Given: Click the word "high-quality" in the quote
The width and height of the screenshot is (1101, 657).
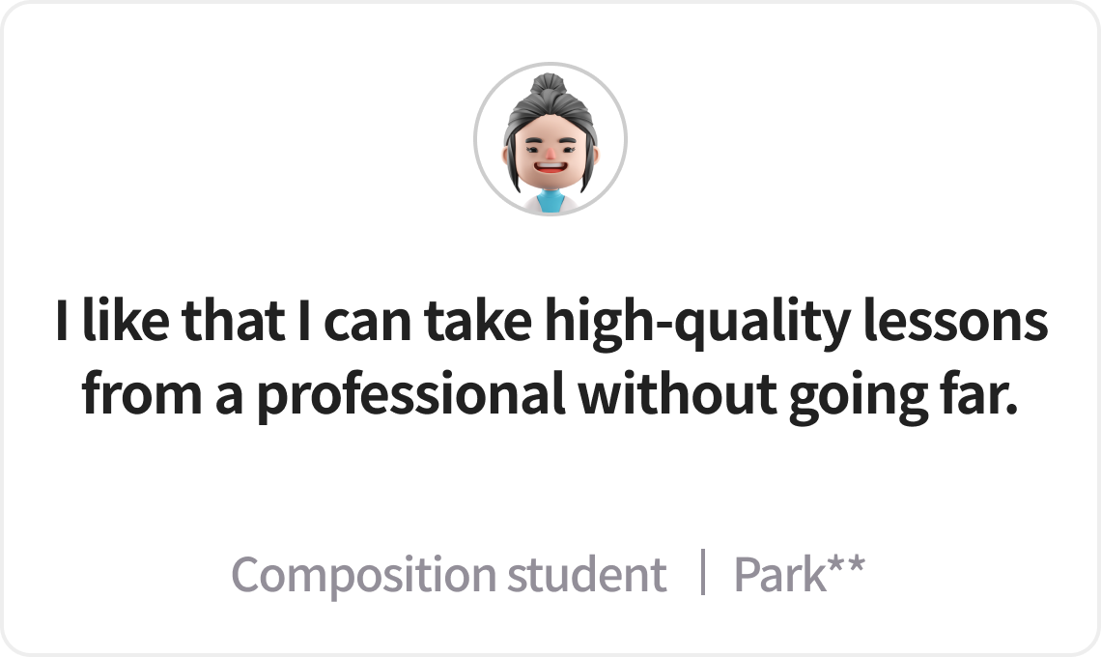Looking at the screenshot, I should 698,322.
